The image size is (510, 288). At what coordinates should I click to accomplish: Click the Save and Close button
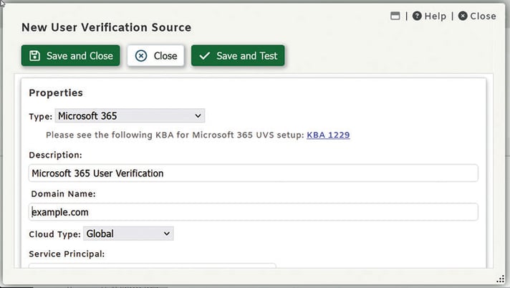71,56
